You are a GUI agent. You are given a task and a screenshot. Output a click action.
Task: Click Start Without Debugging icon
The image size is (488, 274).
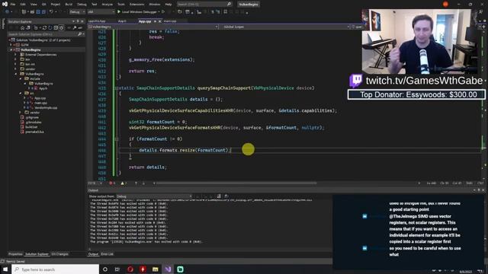163,12
